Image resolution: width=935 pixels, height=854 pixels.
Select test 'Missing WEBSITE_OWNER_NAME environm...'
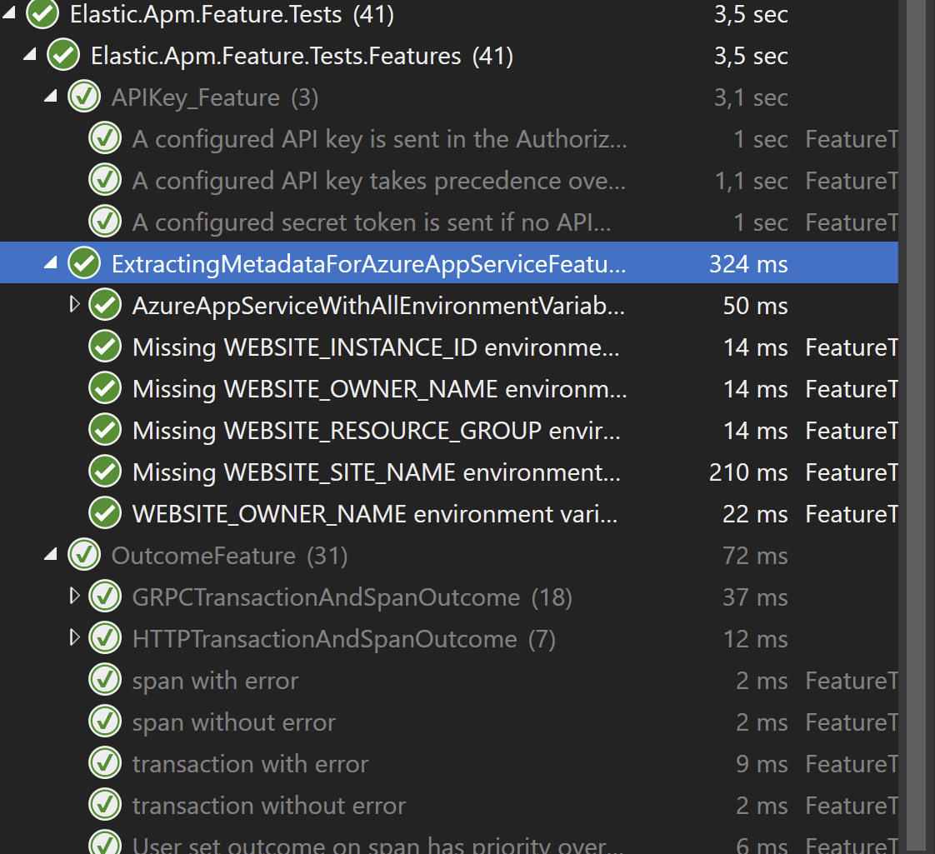click(x=449, y=388)
